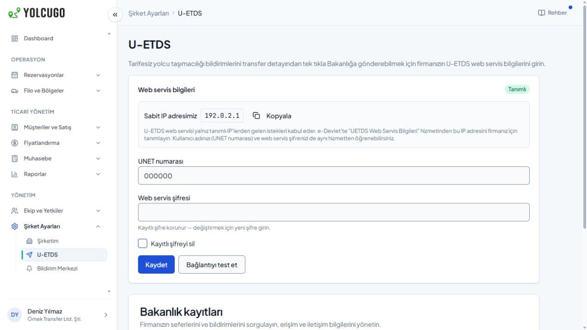
Task: Expand the Muhasebe chevron
Action: tap(98, 159)
